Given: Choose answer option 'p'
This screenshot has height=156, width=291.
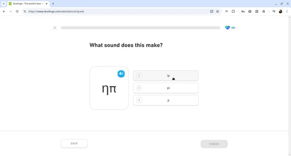Looking at the screenshot, I should tap(166, 100).
